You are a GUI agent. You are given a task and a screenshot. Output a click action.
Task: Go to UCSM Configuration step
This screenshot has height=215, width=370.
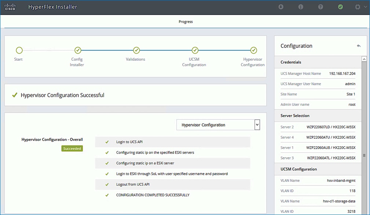coord(195,50)
